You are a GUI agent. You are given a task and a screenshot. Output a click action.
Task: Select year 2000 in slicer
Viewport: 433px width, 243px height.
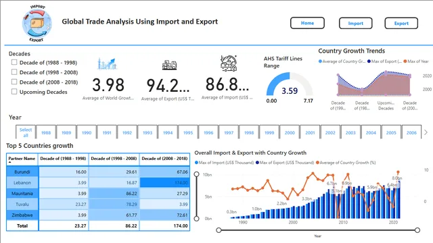click(x=290, y=132)
